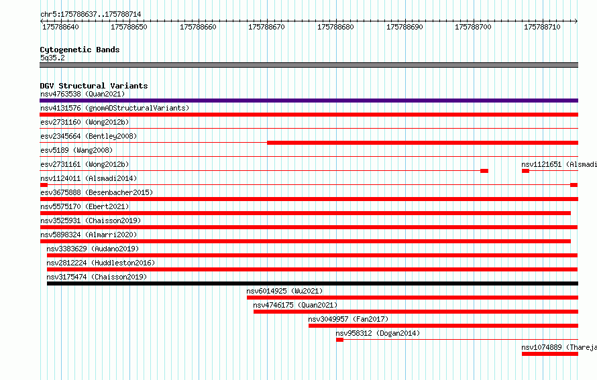Select the nsv2812224 (Huddleston2016) label
The width and height of the screenshot is (597, 380).
[101, 263]
